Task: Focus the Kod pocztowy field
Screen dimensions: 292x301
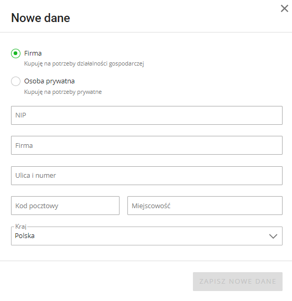Action: pyautogui.click(x=65, y=206)
